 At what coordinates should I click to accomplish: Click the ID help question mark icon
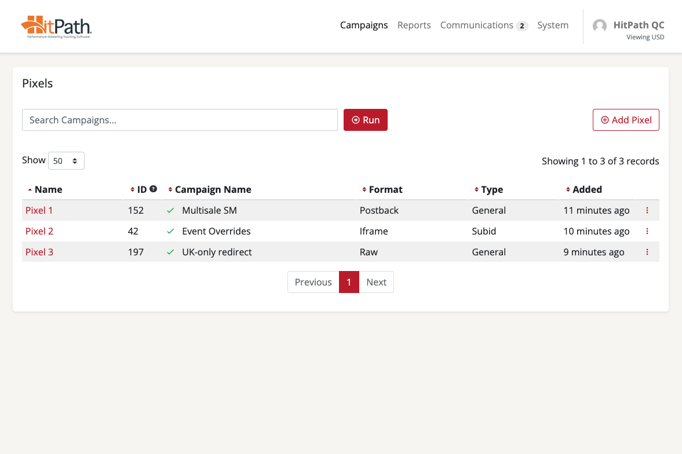tap(153, 189)
